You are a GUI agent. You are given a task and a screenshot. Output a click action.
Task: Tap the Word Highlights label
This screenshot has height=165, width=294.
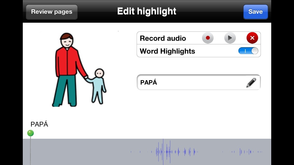point(167,51)
